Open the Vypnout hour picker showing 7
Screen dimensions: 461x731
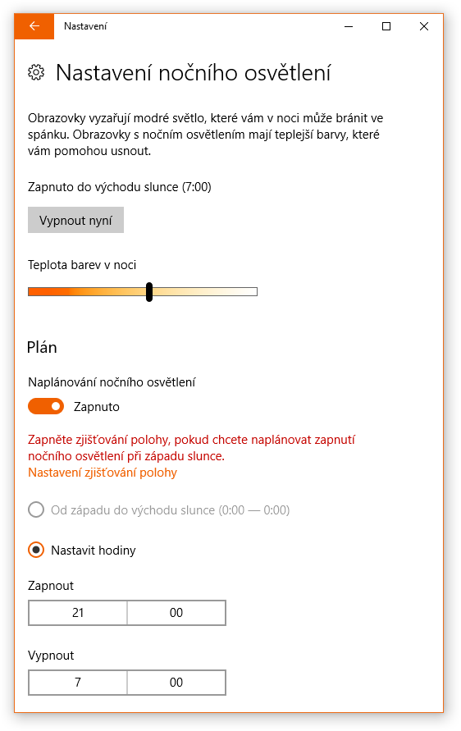(x=78, y=683)
